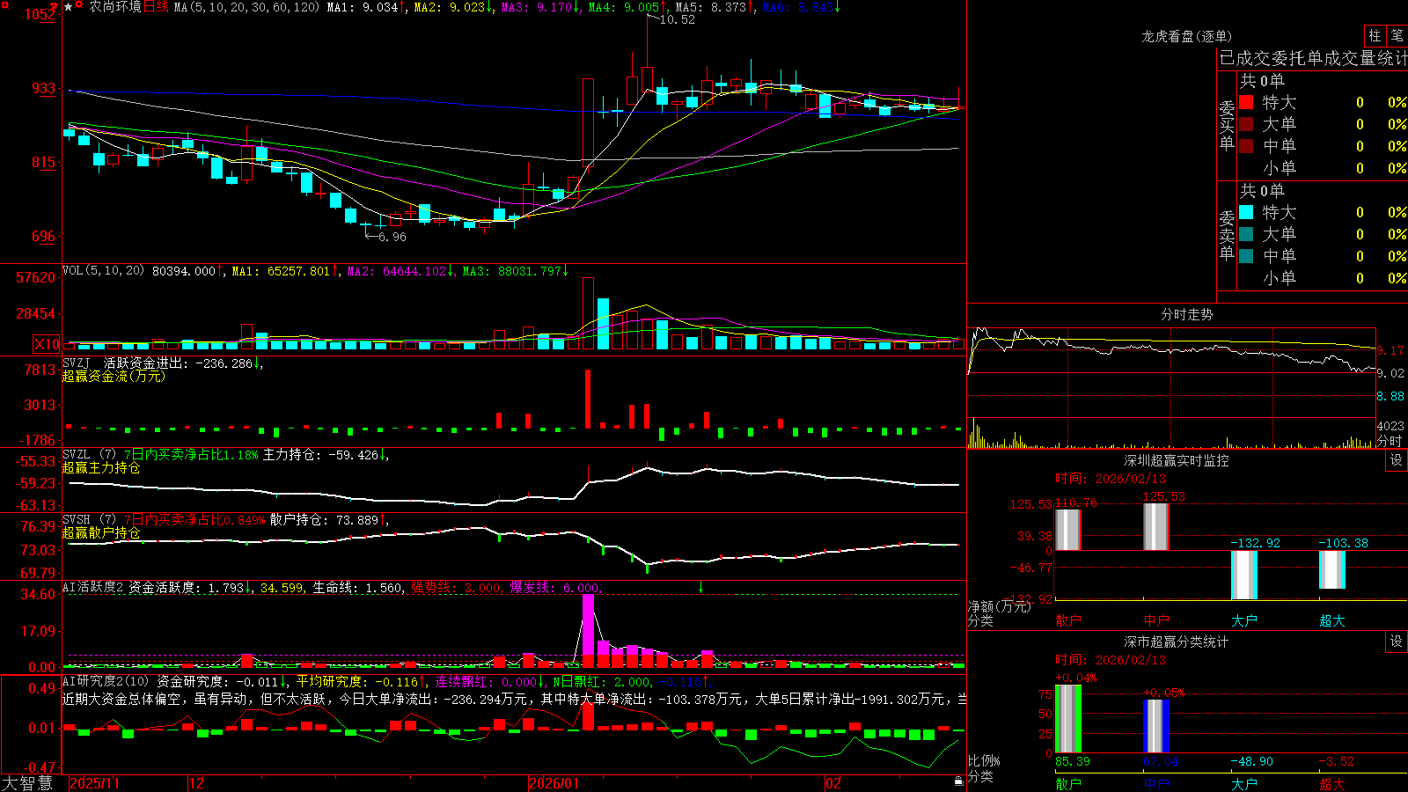Click the MA(5,10,20,30,60,120) indicator parameters

point(246,7)
